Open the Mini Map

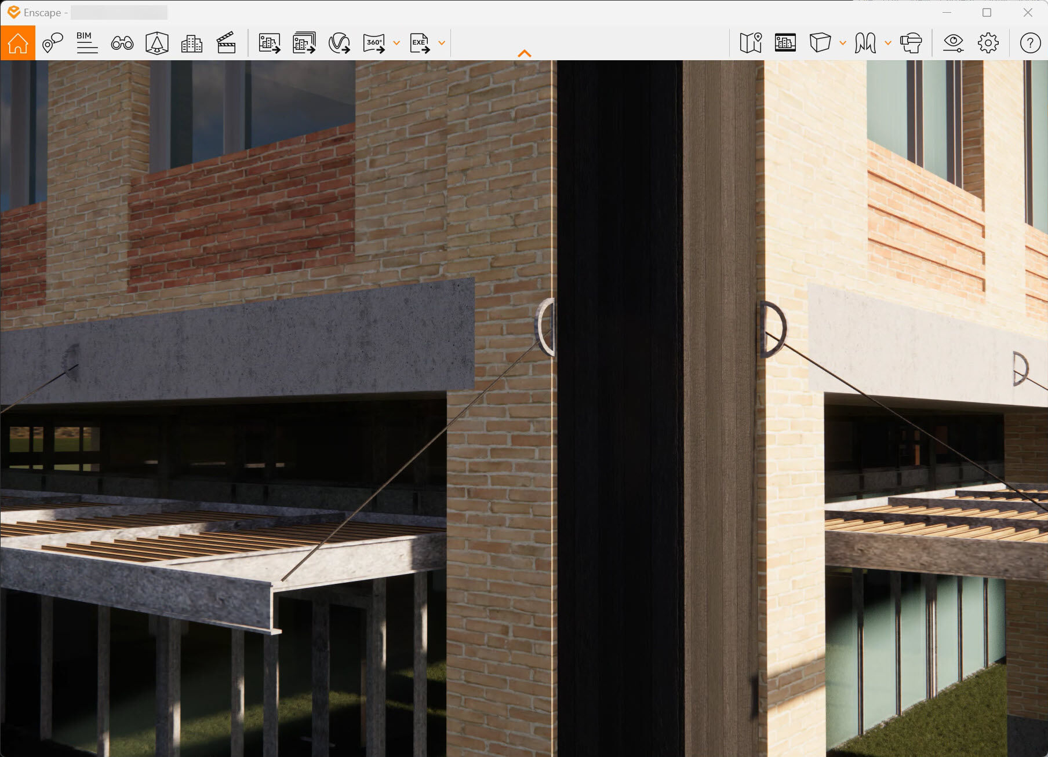coord(751,42)
